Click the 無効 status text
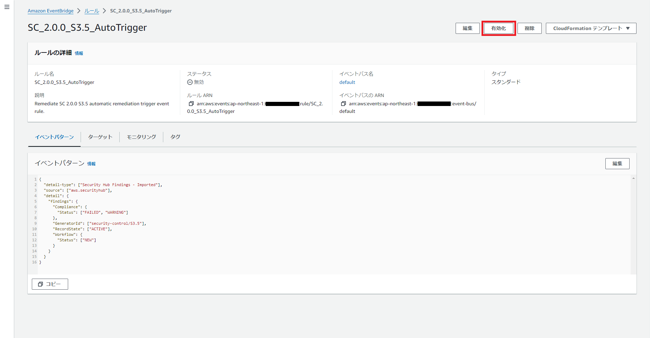The image size is (650, 338). (199, 82)
